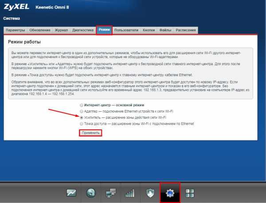Click the Keenetic Omni II model name

click(52, 7)
